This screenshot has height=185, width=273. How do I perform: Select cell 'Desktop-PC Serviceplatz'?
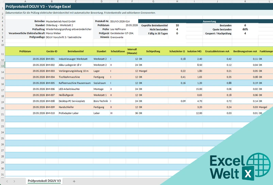76,101
